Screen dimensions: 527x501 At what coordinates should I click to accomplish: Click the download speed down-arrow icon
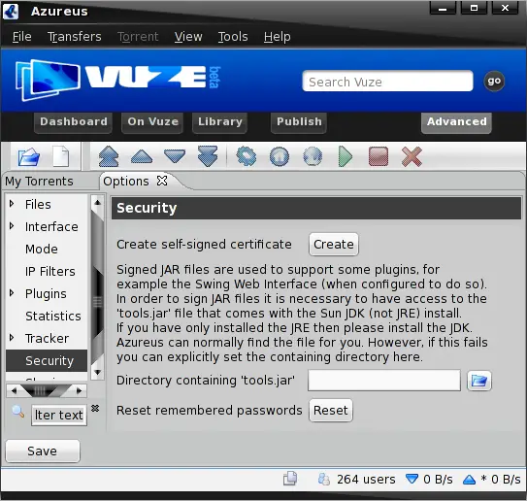point(412,479)
